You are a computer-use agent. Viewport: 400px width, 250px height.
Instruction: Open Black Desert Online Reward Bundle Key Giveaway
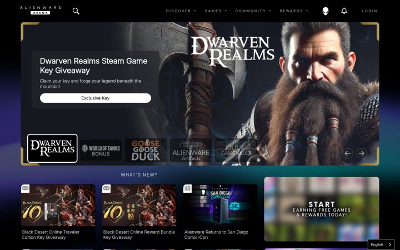[139, 234]
